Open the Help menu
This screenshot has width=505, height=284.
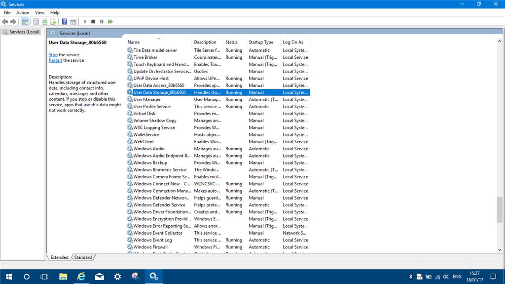pyautogui.click(x=55, y=12)
